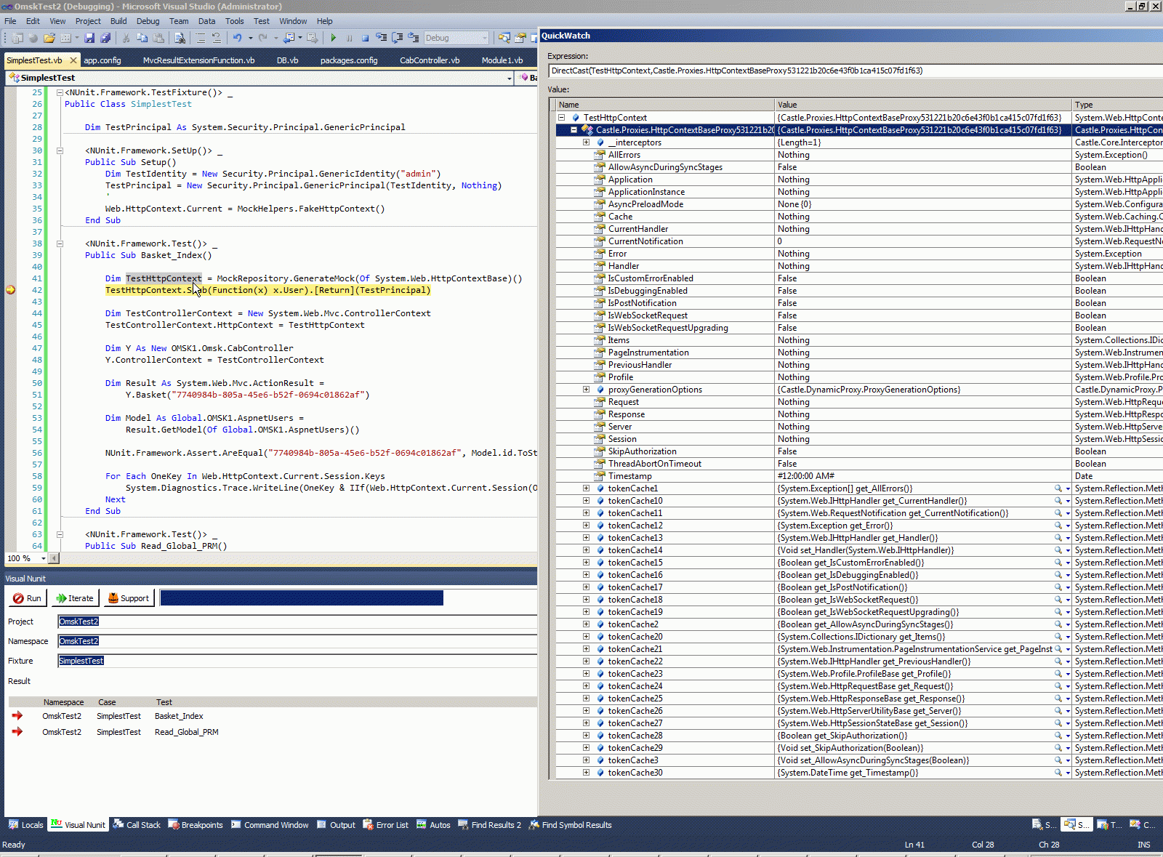Viewport: 1163px width, 857px height.
Task: Click the Undo arrow icon
Action: (237, 38)
